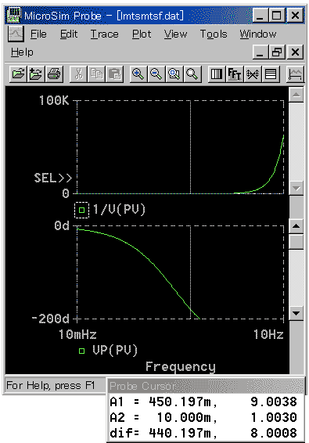Viewport: 309px width, 443px height.
Task: Click the 10Hz x-axis label
Action: pyautogui.click(x=268, y=334)
